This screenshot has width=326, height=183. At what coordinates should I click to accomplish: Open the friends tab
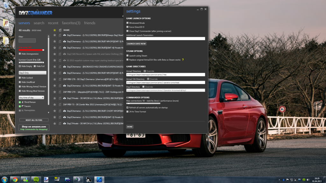click(x=89, y=23)
